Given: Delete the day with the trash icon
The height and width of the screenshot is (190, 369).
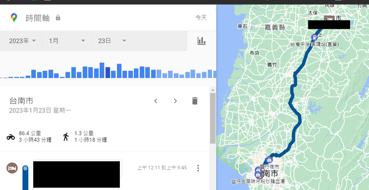Looking at the screenshot, I should coord(195,101).
